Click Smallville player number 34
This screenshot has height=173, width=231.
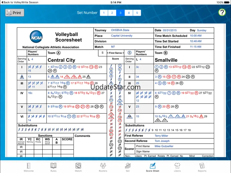coord(137,77)
